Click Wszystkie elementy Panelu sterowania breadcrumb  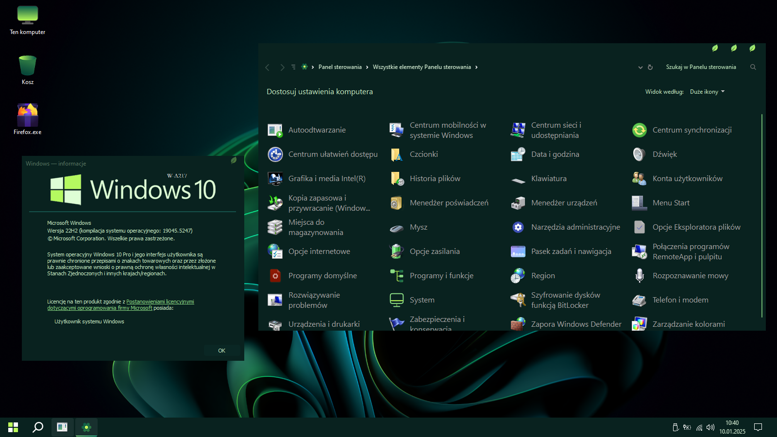[x=422, y=67]
